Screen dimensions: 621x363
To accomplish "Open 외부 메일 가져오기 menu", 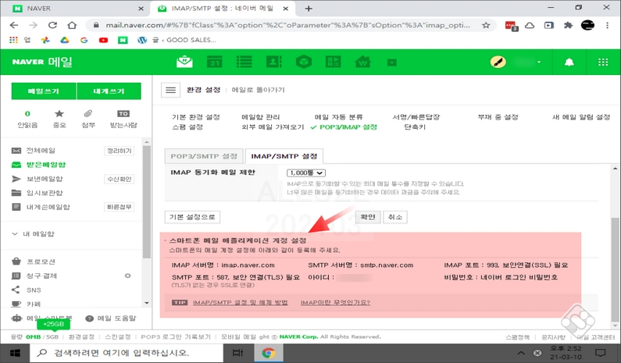I will [273, 127].
